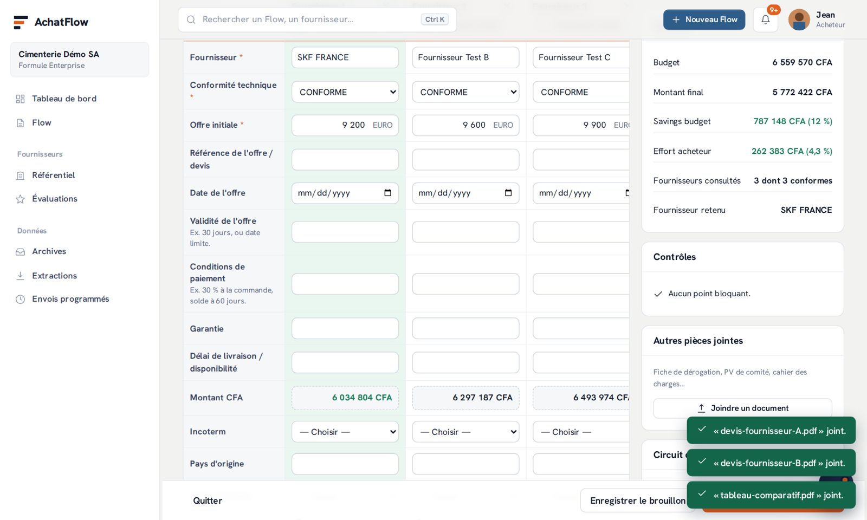Click the Savings budget value 787 148 CFA
Screen dimensions: 867x520
click(x=792, y=121)
